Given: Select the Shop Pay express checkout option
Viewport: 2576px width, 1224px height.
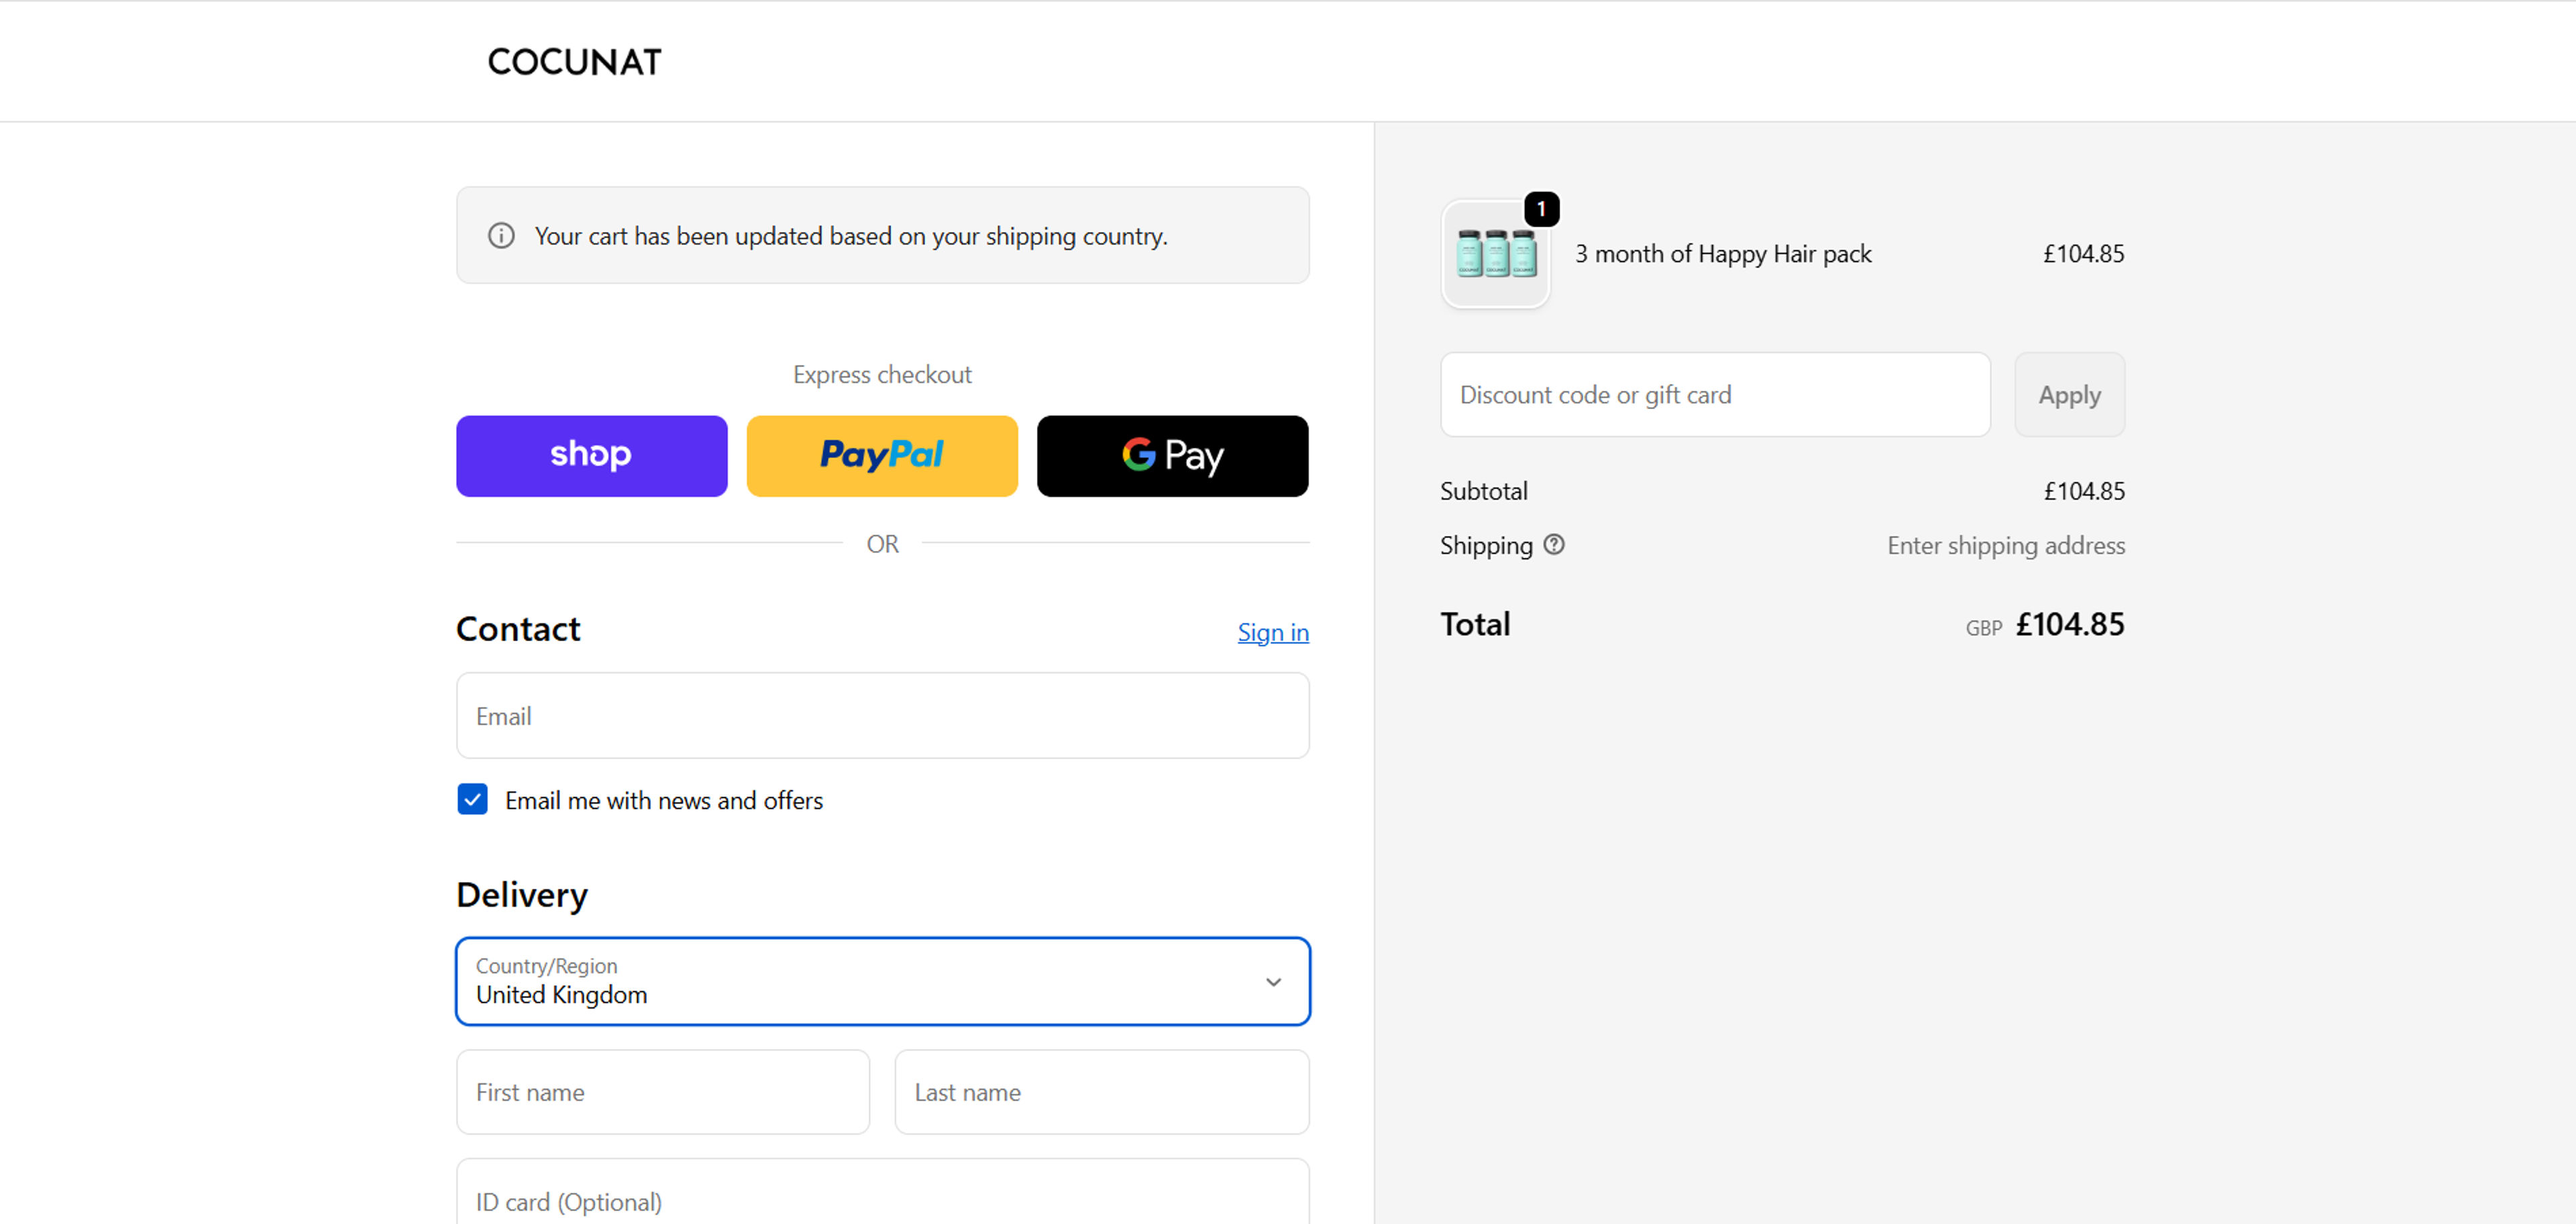Looking at the screenshot, I should tap(591, 456).
